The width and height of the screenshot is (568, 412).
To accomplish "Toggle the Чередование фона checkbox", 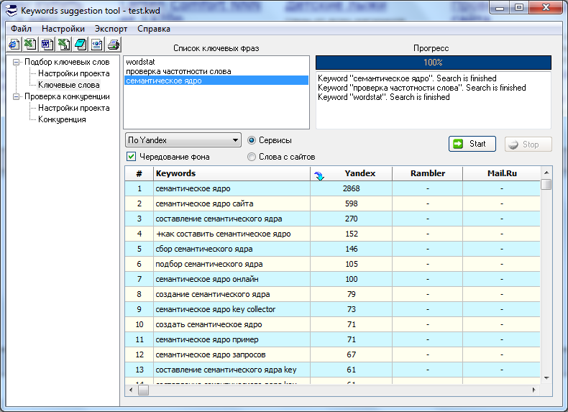I will click(x=132, y=157).
